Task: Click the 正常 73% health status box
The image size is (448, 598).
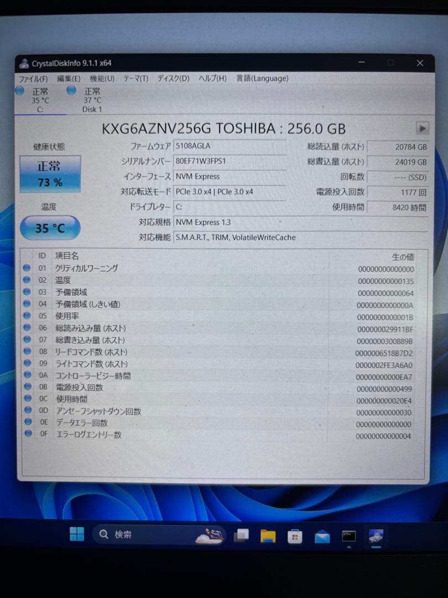Action: (50, 173)
